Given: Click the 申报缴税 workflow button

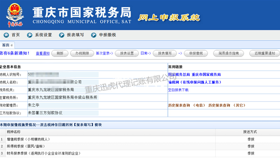Looking at the screenshot, I should pyautogui.click(x=196, y=53).
